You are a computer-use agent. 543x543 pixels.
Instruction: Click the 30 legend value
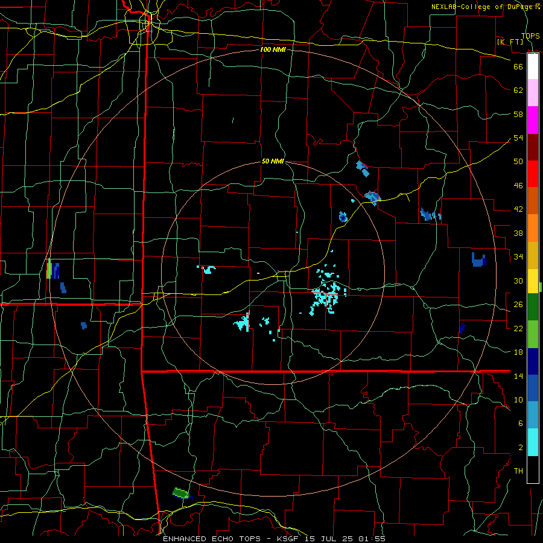[x=518, y=281]
